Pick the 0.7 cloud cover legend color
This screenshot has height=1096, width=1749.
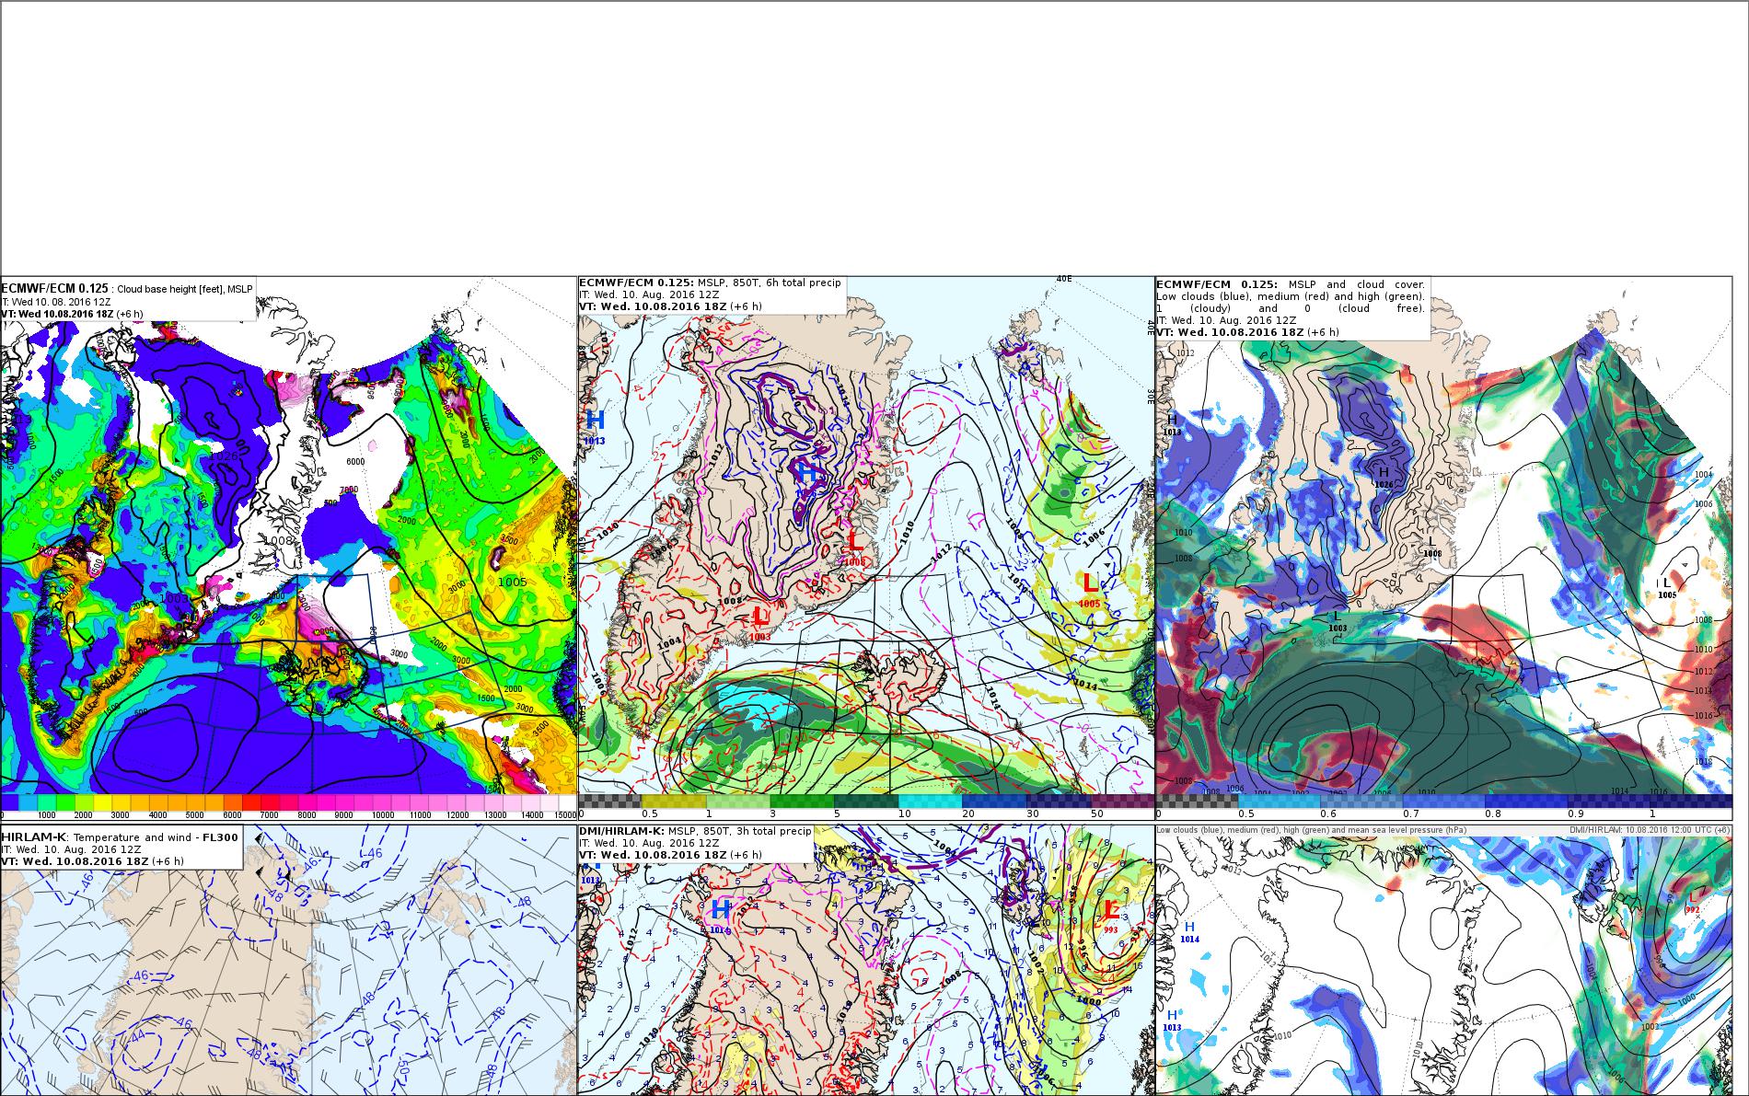[1443, 801]
